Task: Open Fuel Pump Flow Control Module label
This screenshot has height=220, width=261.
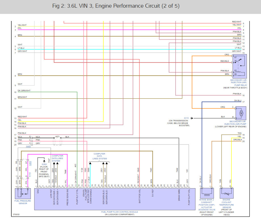Action: point(120,212)
